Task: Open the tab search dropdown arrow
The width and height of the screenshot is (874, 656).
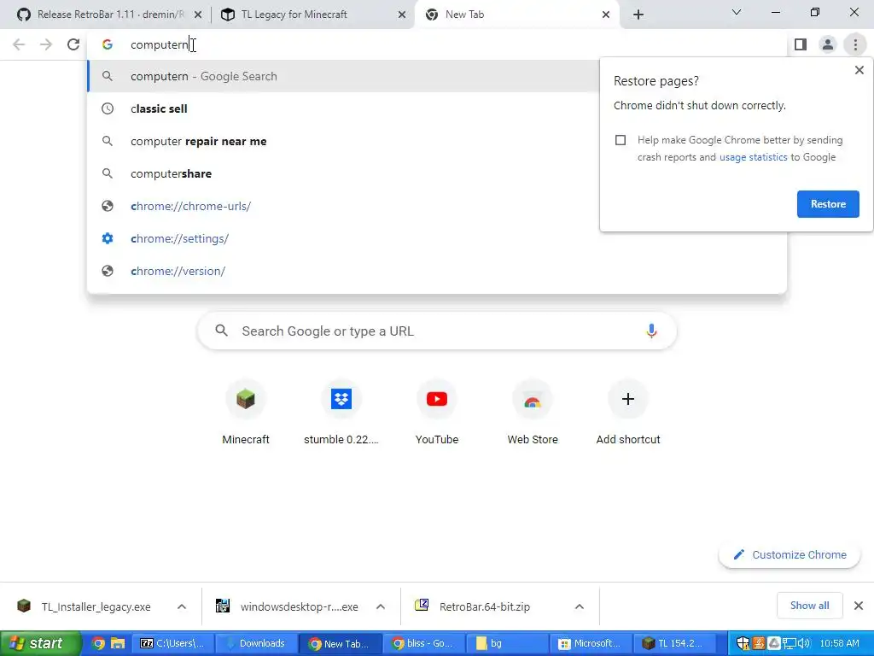Action: coord(737,12)
